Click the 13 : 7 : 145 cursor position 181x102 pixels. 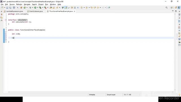coord(128,95)
